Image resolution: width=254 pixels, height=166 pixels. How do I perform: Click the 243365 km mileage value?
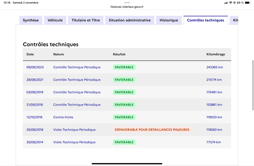coord(215,67)
